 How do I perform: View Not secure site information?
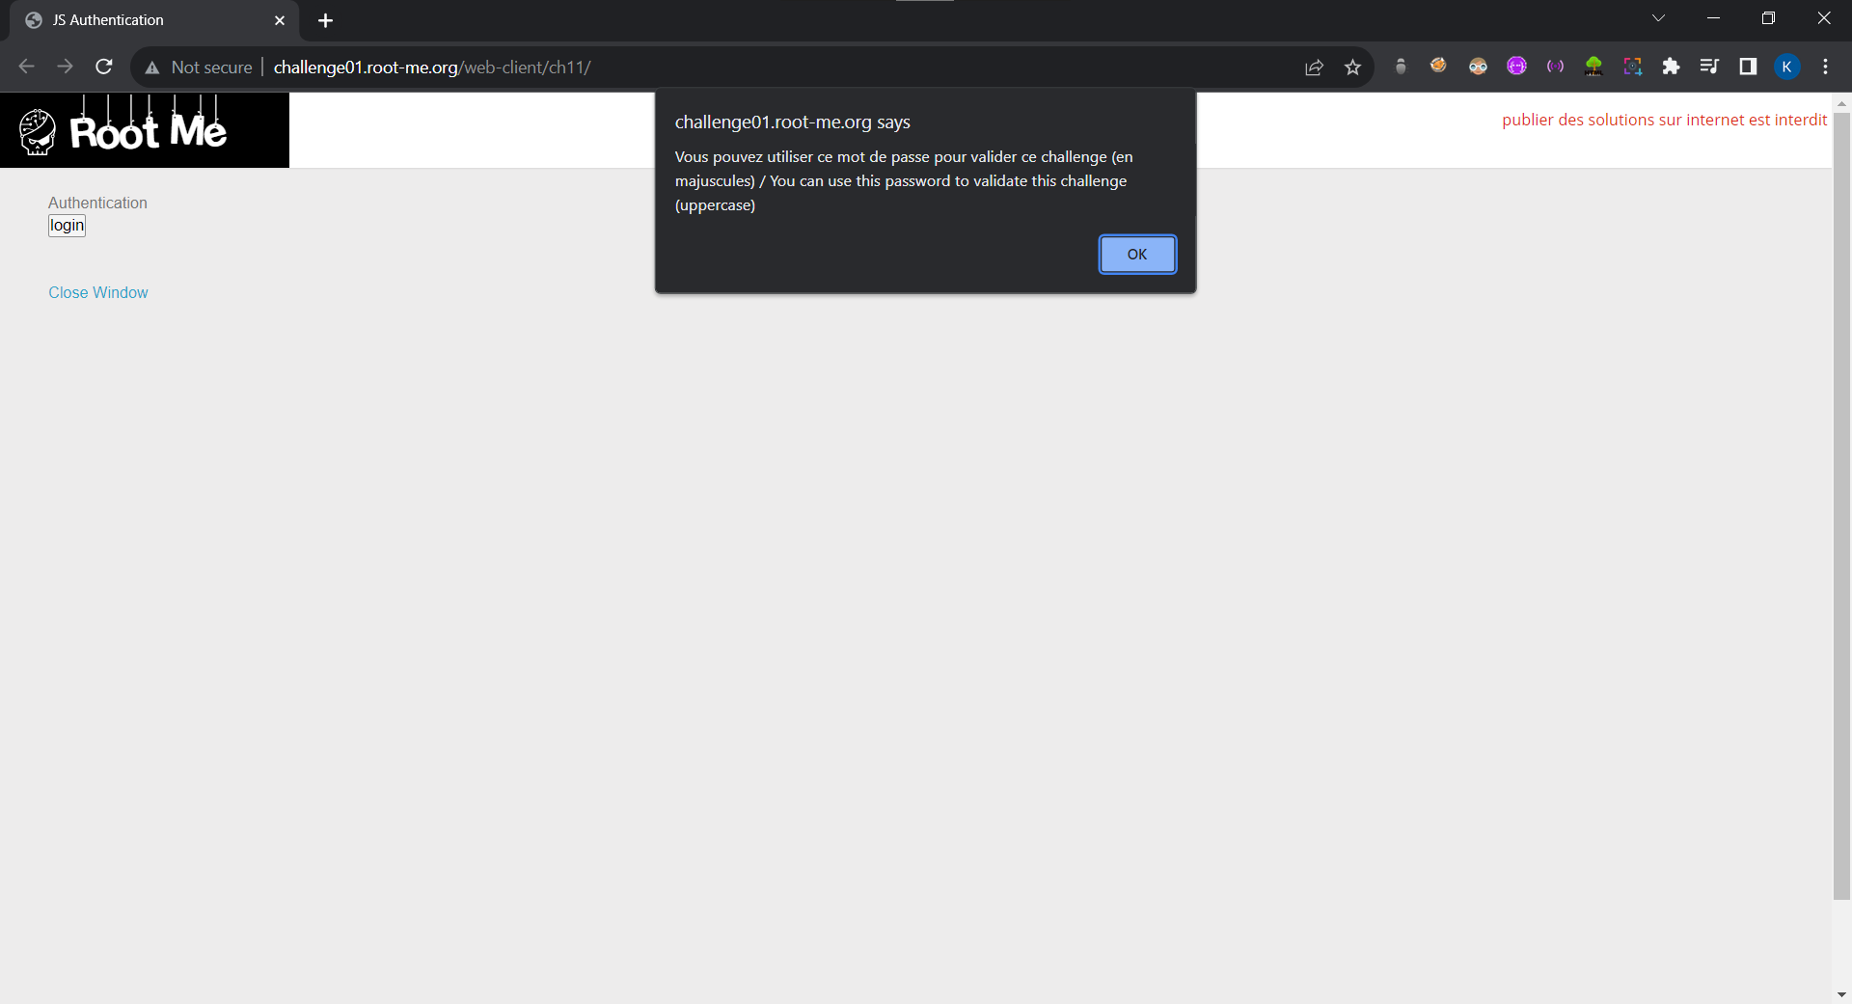(199, 67)
